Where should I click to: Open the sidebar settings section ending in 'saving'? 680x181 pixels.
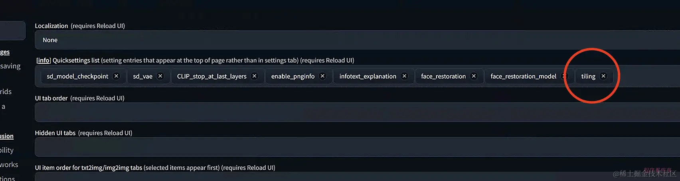tap(10, 66)
